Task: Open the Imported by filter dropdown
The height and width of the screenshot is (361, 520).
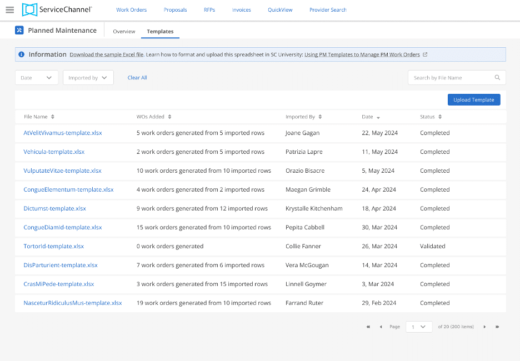Action: (x=88, y=78)
